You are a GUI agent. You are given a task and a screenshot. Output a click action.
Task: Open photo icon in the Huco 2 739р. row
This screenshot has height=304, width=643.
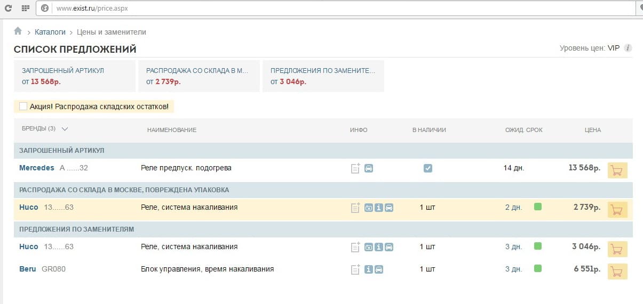(369, 208)
